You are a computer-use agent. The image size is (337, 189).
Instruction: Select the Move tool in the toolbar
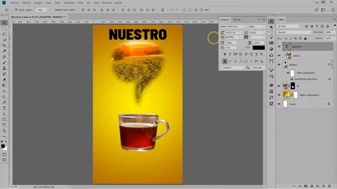tap(4, 23)
